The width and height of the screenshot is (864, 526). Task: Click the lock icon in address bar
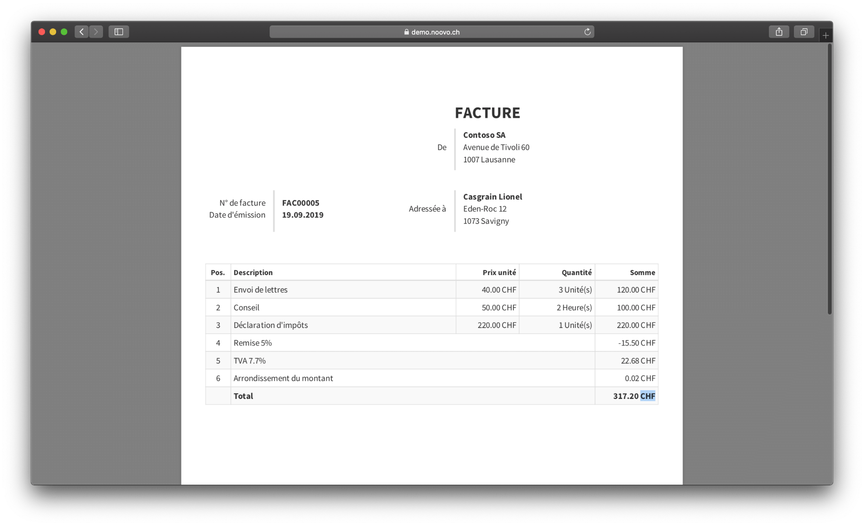(406, 32)
